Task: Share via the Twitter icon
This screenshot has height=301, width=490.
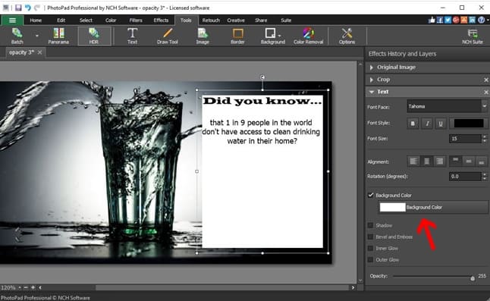Action: tap(448, 20)
